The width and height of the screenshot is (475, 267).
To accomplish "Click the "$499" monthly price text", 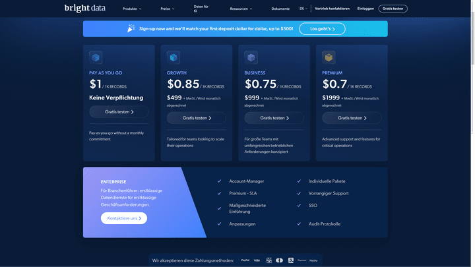I will point(174,98).
